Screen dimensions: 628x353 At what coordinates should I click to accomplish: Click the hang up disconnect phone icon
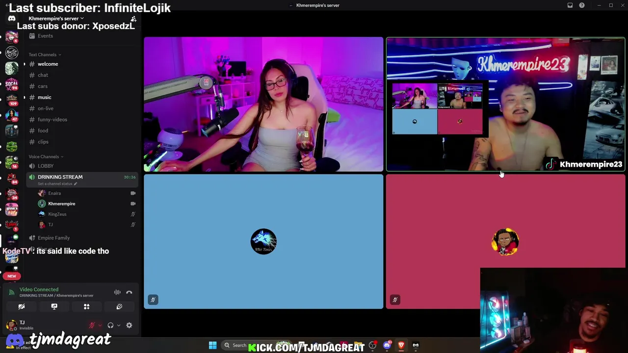coord(129,292)
